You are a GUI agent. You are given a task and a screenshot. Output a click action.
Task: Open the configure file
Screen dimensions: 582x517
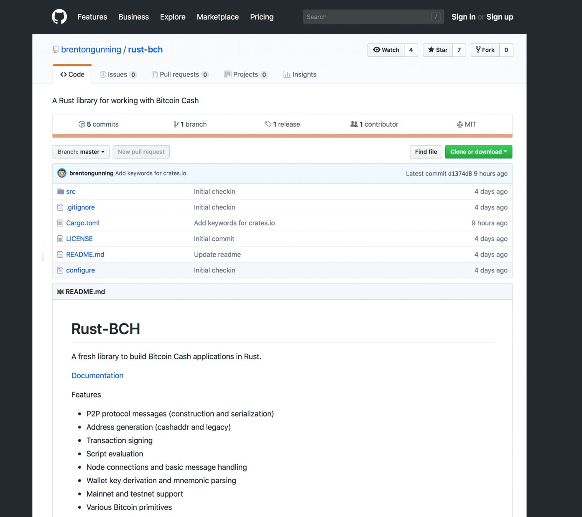pyautogui.click(x=80, y=270)
